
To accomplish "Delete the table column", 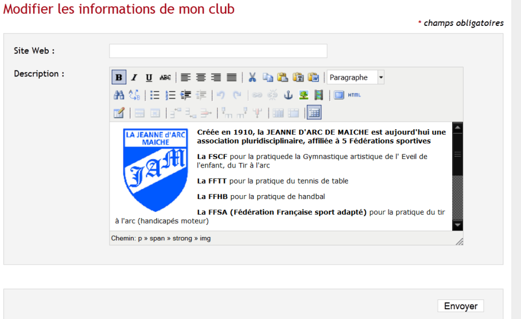I will tap(257, 113).
